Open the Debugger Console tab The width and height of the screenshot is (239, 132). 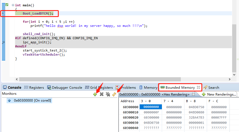click(x=64, y=88)
